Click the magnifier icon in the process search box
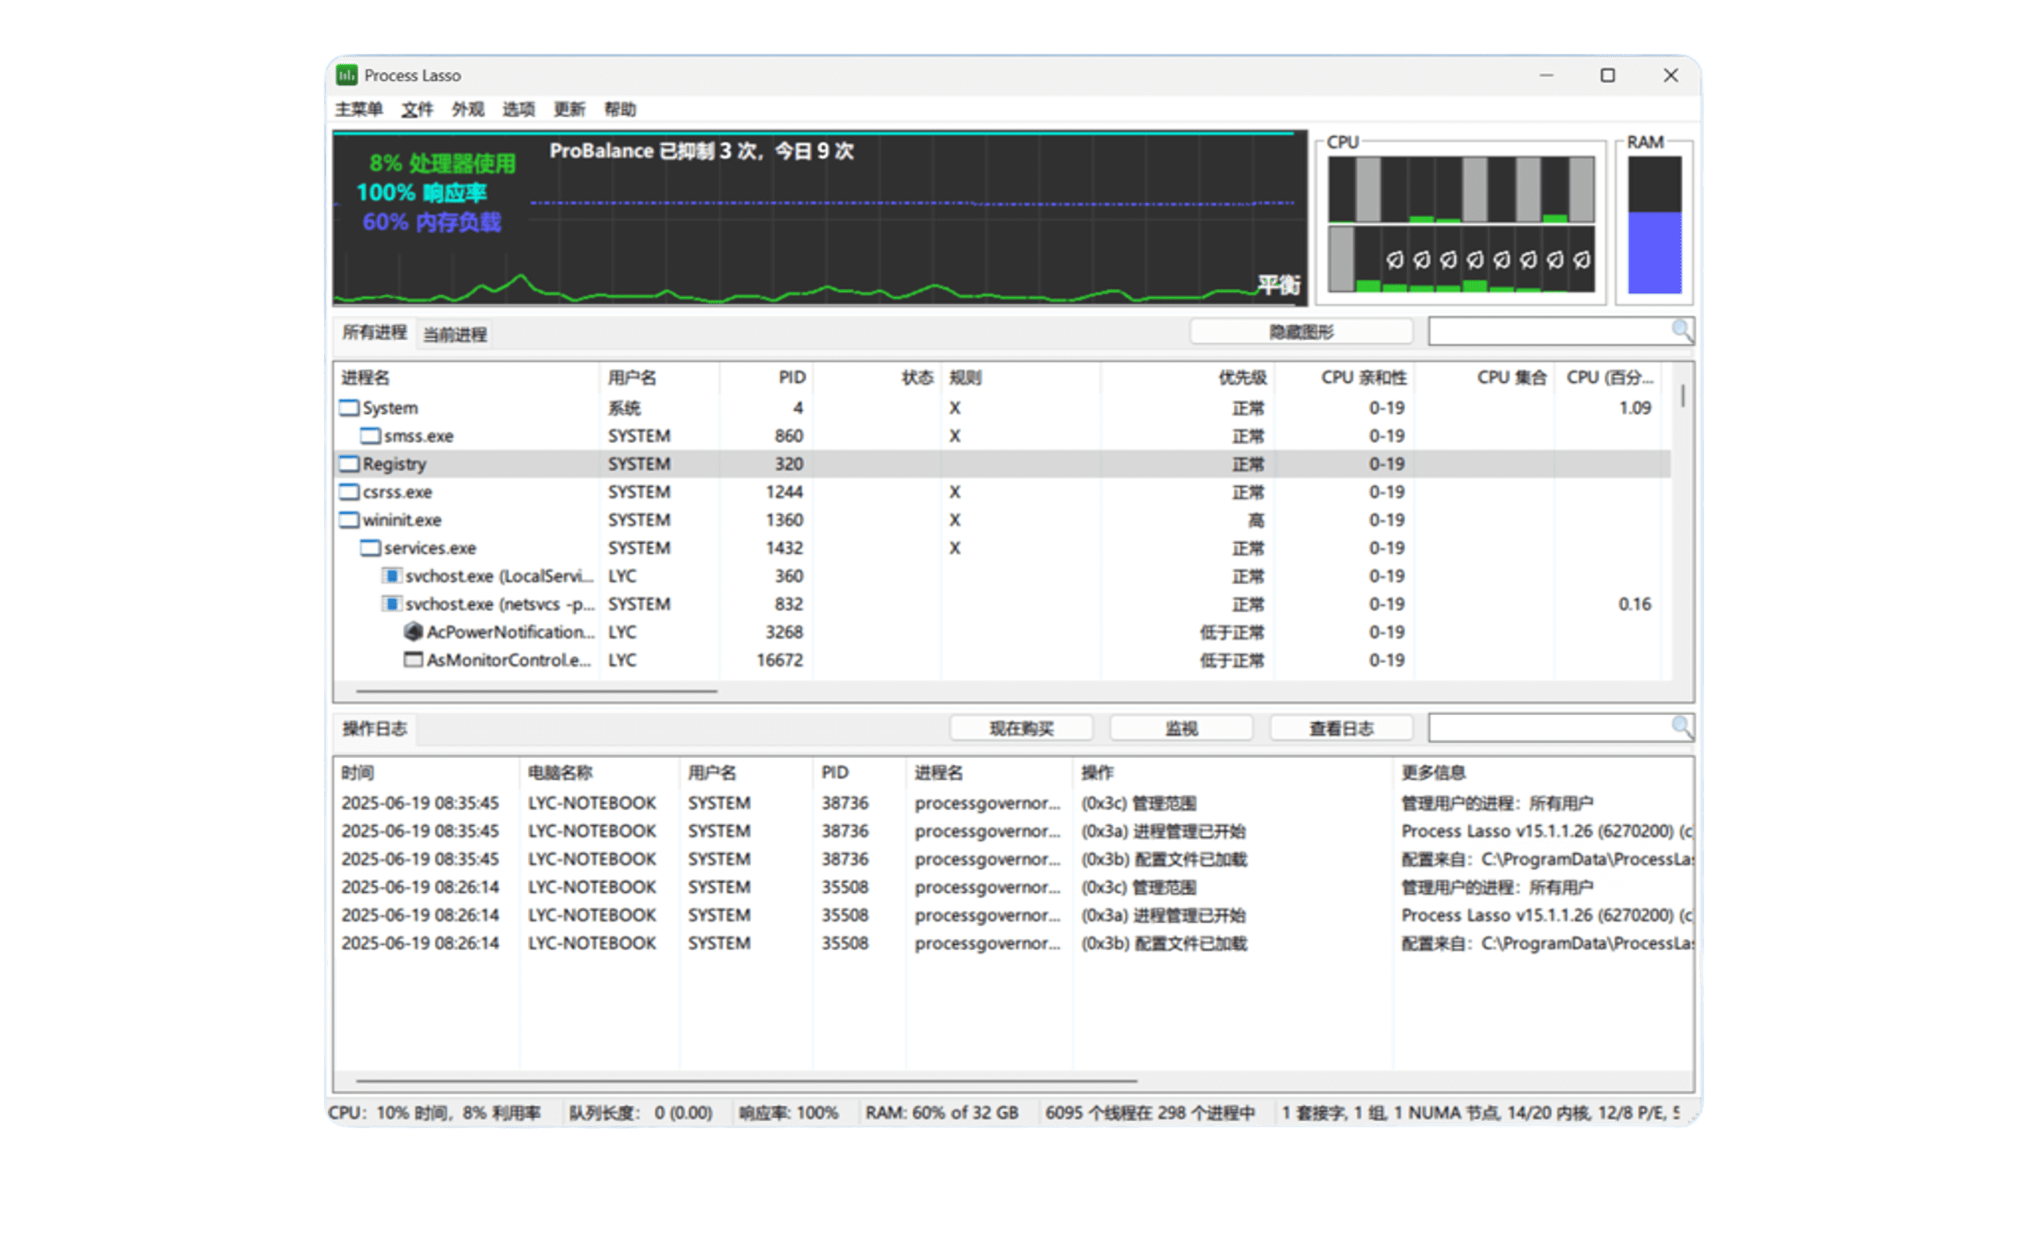This screenshot has width=2030, height=1257. pyautogui.click(x=1681, y=331)
